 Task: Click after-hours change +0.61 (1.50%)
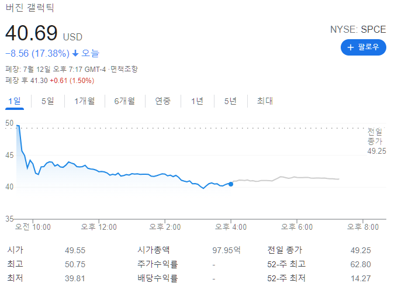(x=72, y=81)
